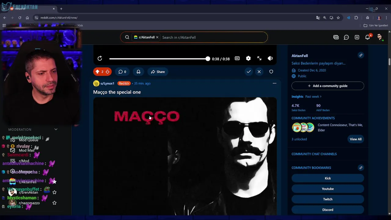Go to r/AktanFell in the sidebar

[x=27, y=182]
